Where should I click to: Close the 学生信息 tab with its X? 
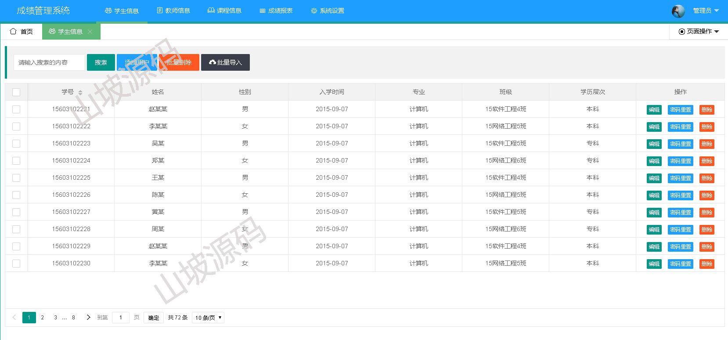[x=90, y=32]
